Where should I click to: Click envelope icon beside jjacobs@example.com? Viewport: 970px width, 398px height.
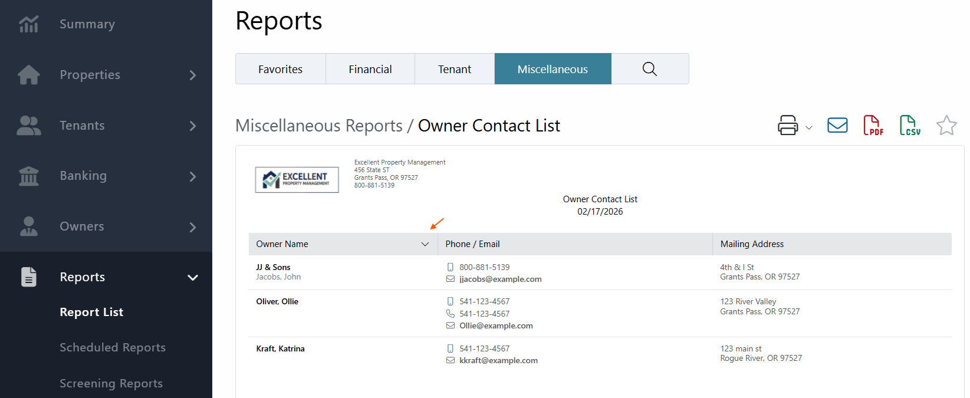pos(451,279)
